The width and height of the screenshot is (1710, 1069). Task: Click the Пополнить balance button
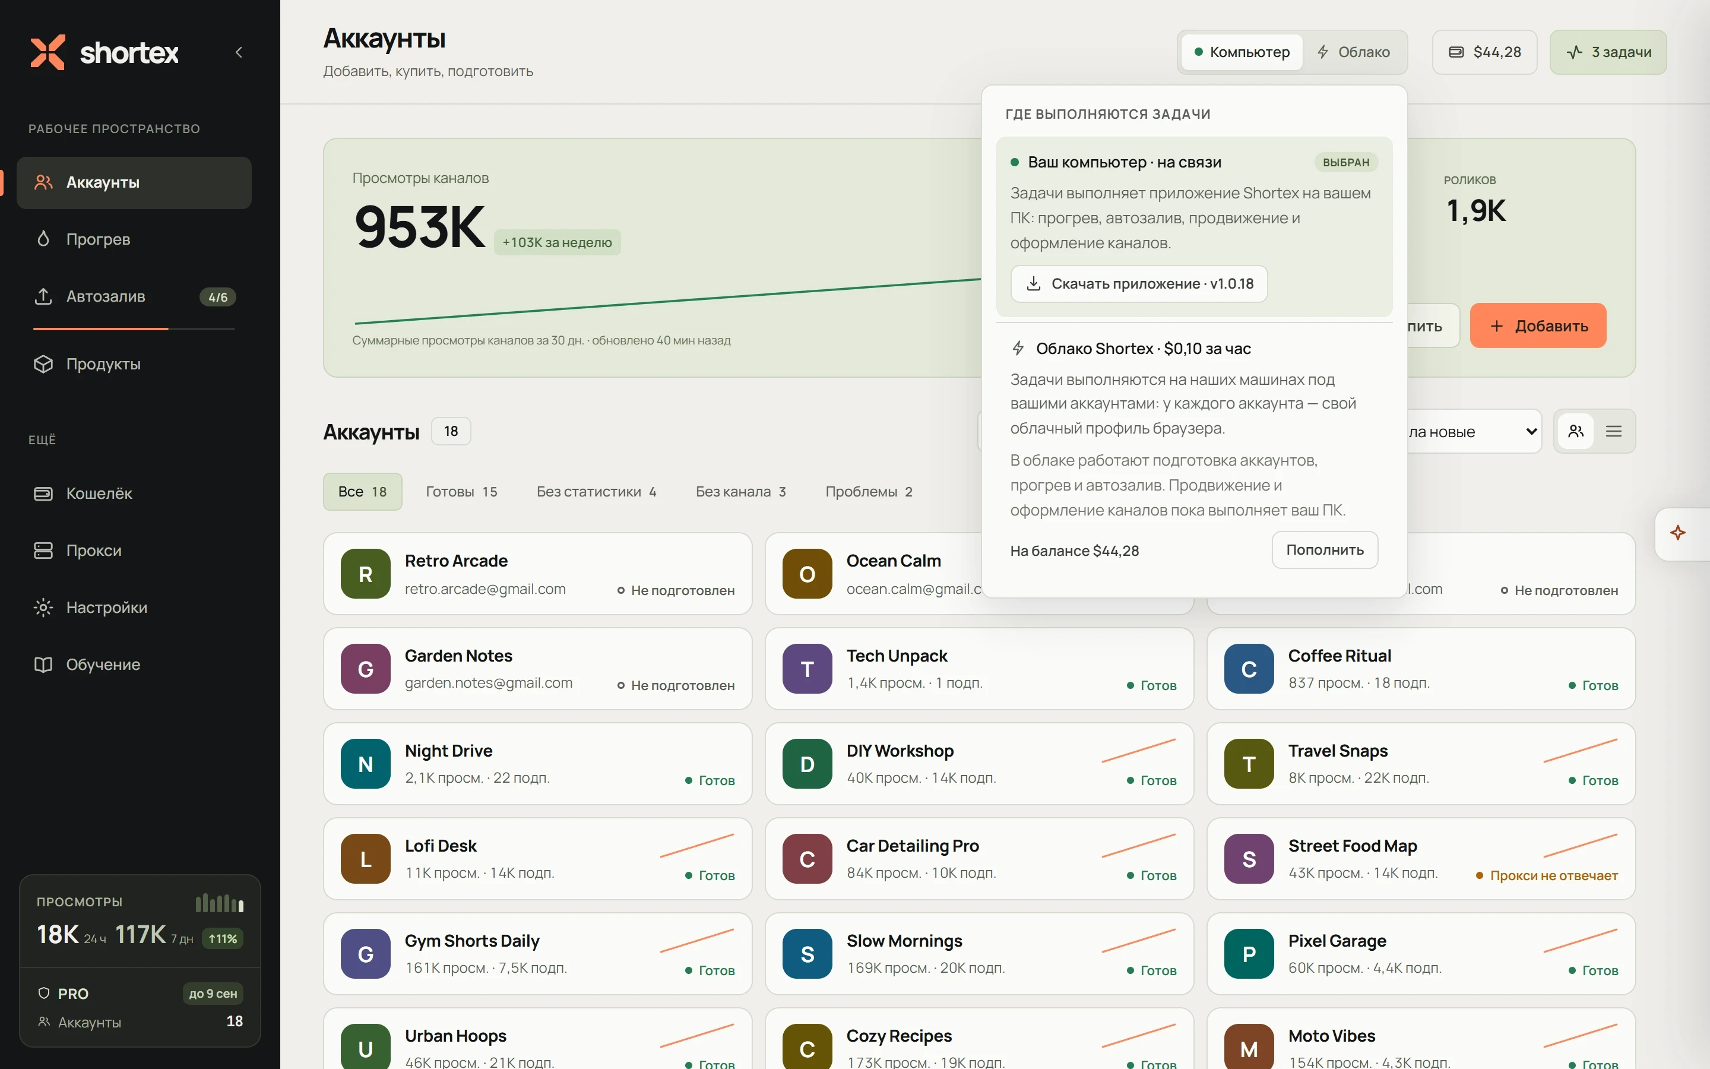pos(1325,550)
